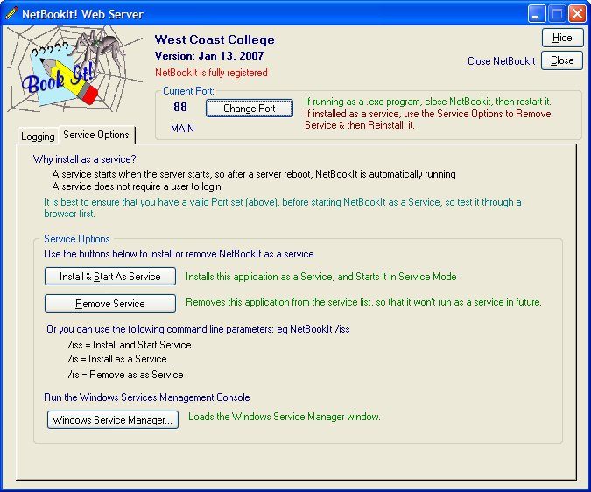
Task: Click the NetBookIt pencil title bar icon
Action: (11, 13)
